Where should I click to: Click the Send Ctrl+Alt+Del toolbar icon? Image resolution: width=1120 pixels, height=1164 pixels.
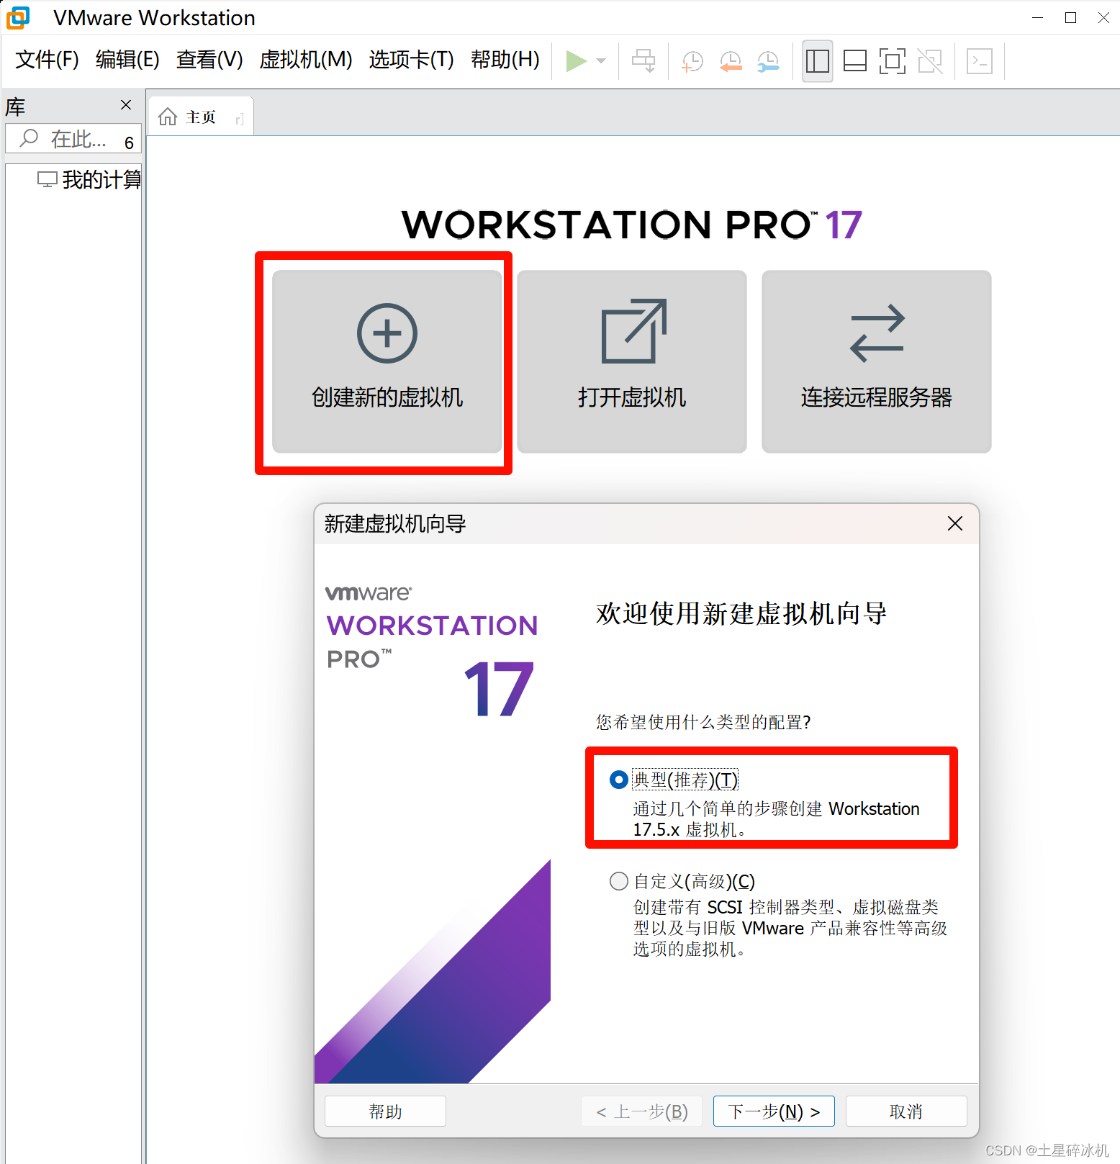[x=643, y=61]
